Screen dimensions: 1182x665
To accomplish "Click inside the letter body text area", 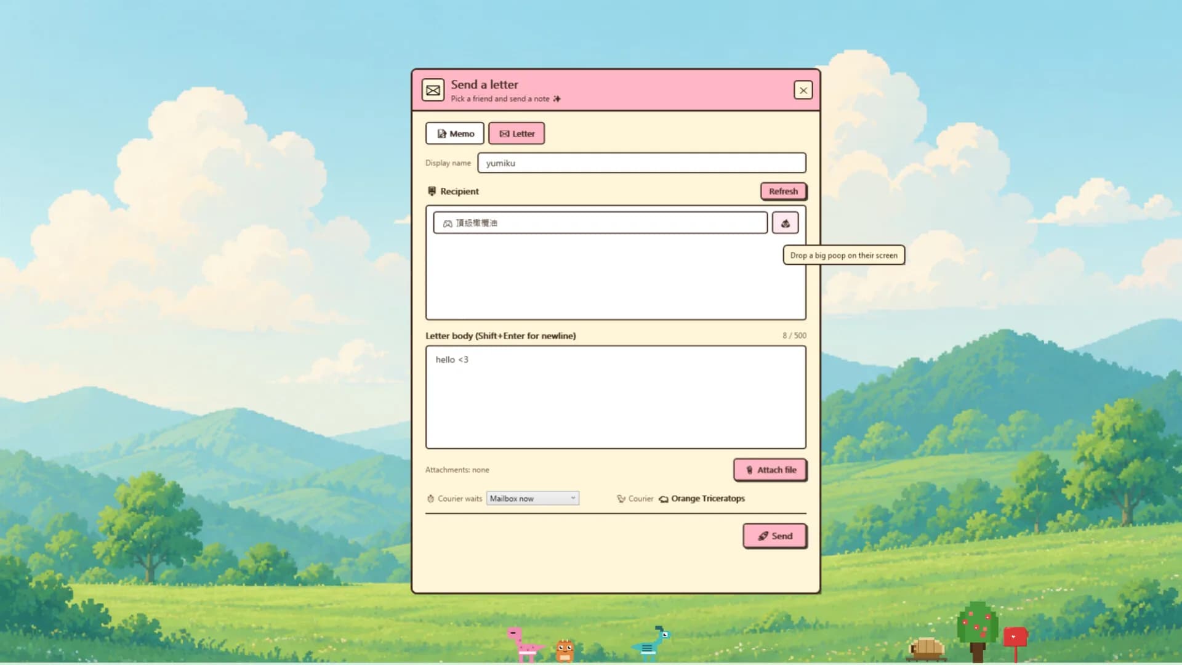I will pos(616,397).
